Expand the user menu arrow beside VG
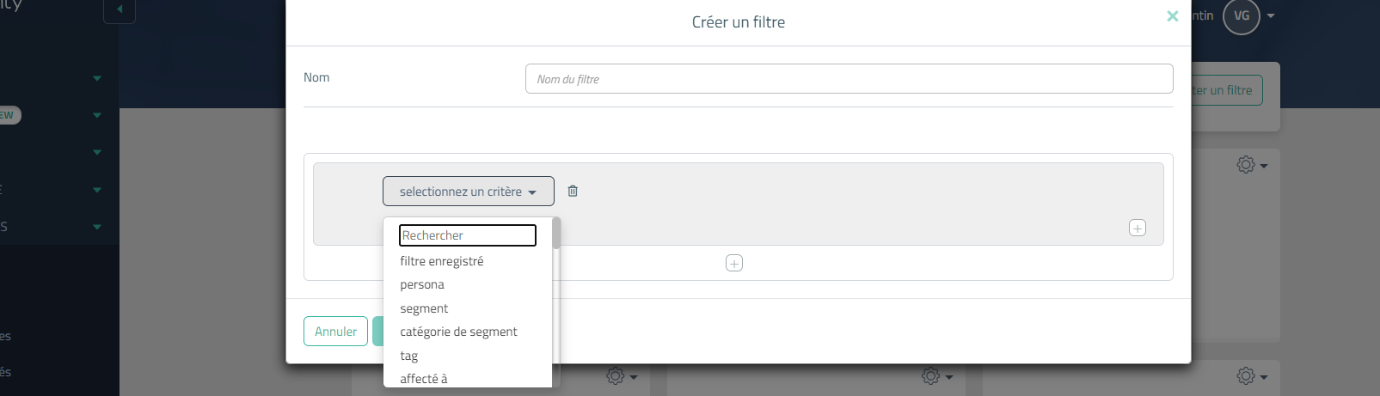The width and height of the screenshot is (1380, 396). click(1271, 16)
